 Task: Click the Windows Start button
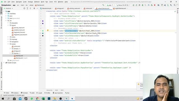[x=3, y=98]
